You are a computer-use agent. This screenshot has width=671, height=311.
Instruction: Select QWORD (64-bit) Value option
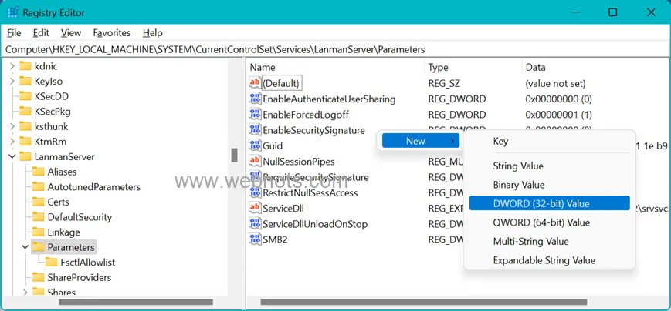[x=550, y=222]
